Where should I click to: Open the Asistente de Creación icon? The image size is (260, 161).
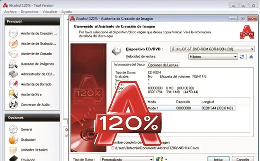click(x=13, y=33)
